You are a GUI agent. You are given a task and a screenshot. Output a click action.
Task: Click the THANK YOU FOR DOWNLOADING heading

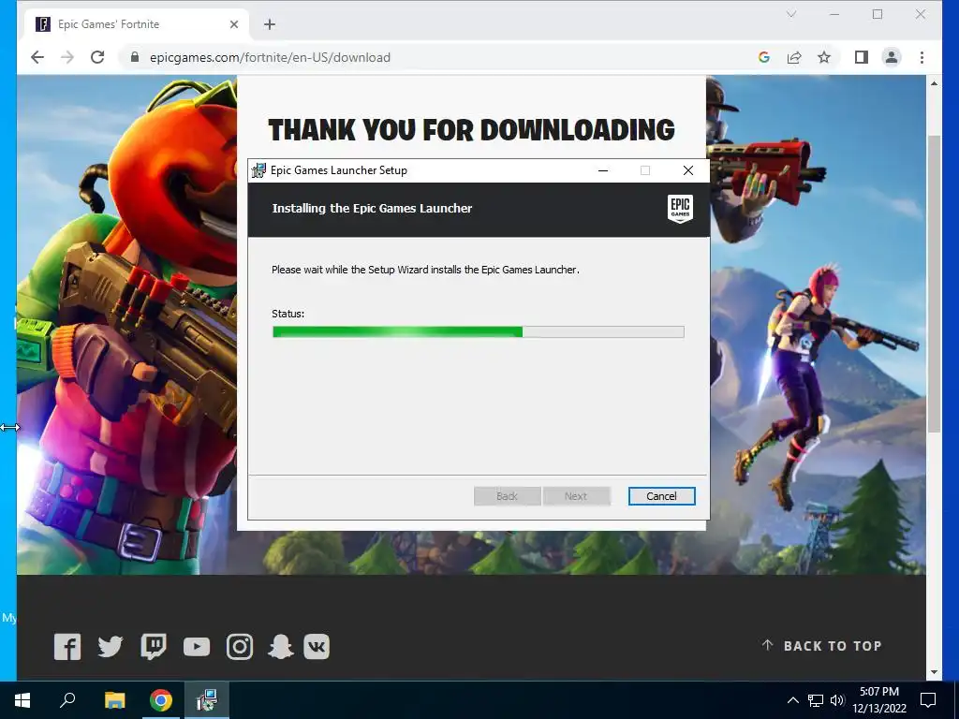click(x=472, y=129)
